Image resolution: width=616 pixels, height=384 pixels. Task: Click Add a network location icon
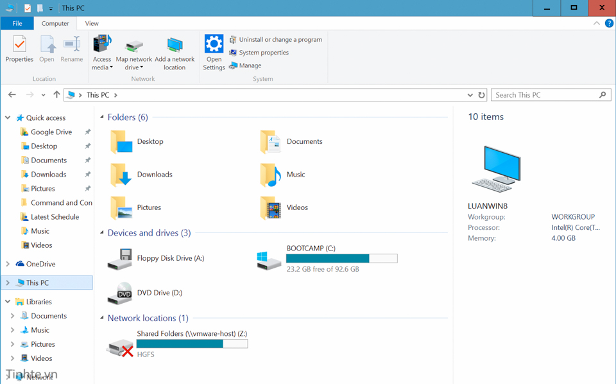tap(175, 45)
